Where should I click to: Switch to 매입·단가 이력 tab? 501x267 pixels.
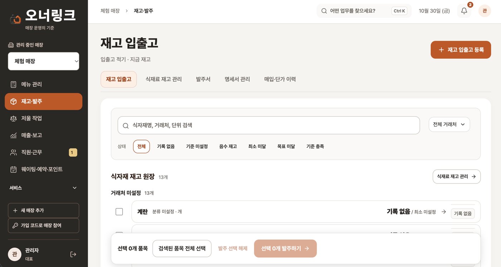point(280,79)
